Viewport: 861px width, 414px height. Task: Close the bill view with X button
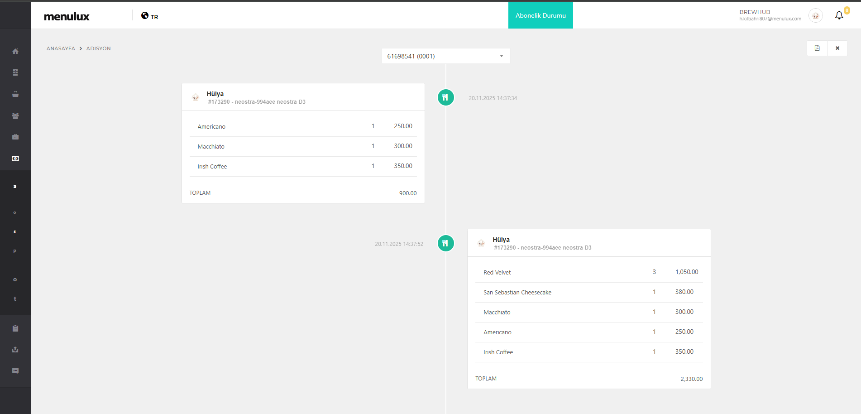pos(837,48)
